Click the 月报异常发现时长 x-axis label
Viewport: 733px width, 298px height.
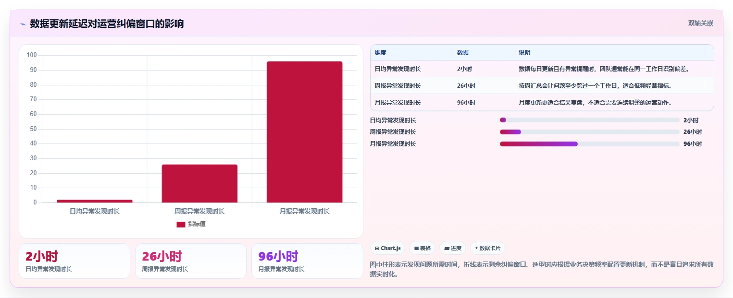tap(305, 211)
